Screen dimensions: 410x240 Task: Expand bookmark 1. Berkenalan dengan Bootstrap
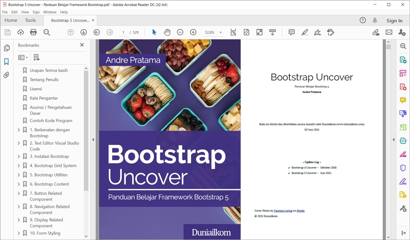(x=19, y=130)
